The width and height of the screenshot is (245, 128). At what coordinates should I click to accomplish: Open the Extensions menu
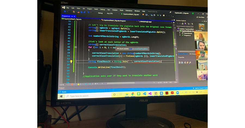coord(129,11)
